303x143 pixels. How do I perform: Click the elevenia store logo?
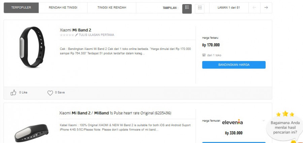click(x=232, y=122)
